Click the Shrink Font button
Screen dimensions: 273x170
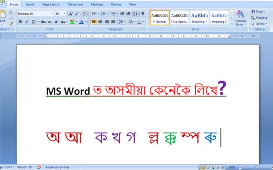(77, 14)
